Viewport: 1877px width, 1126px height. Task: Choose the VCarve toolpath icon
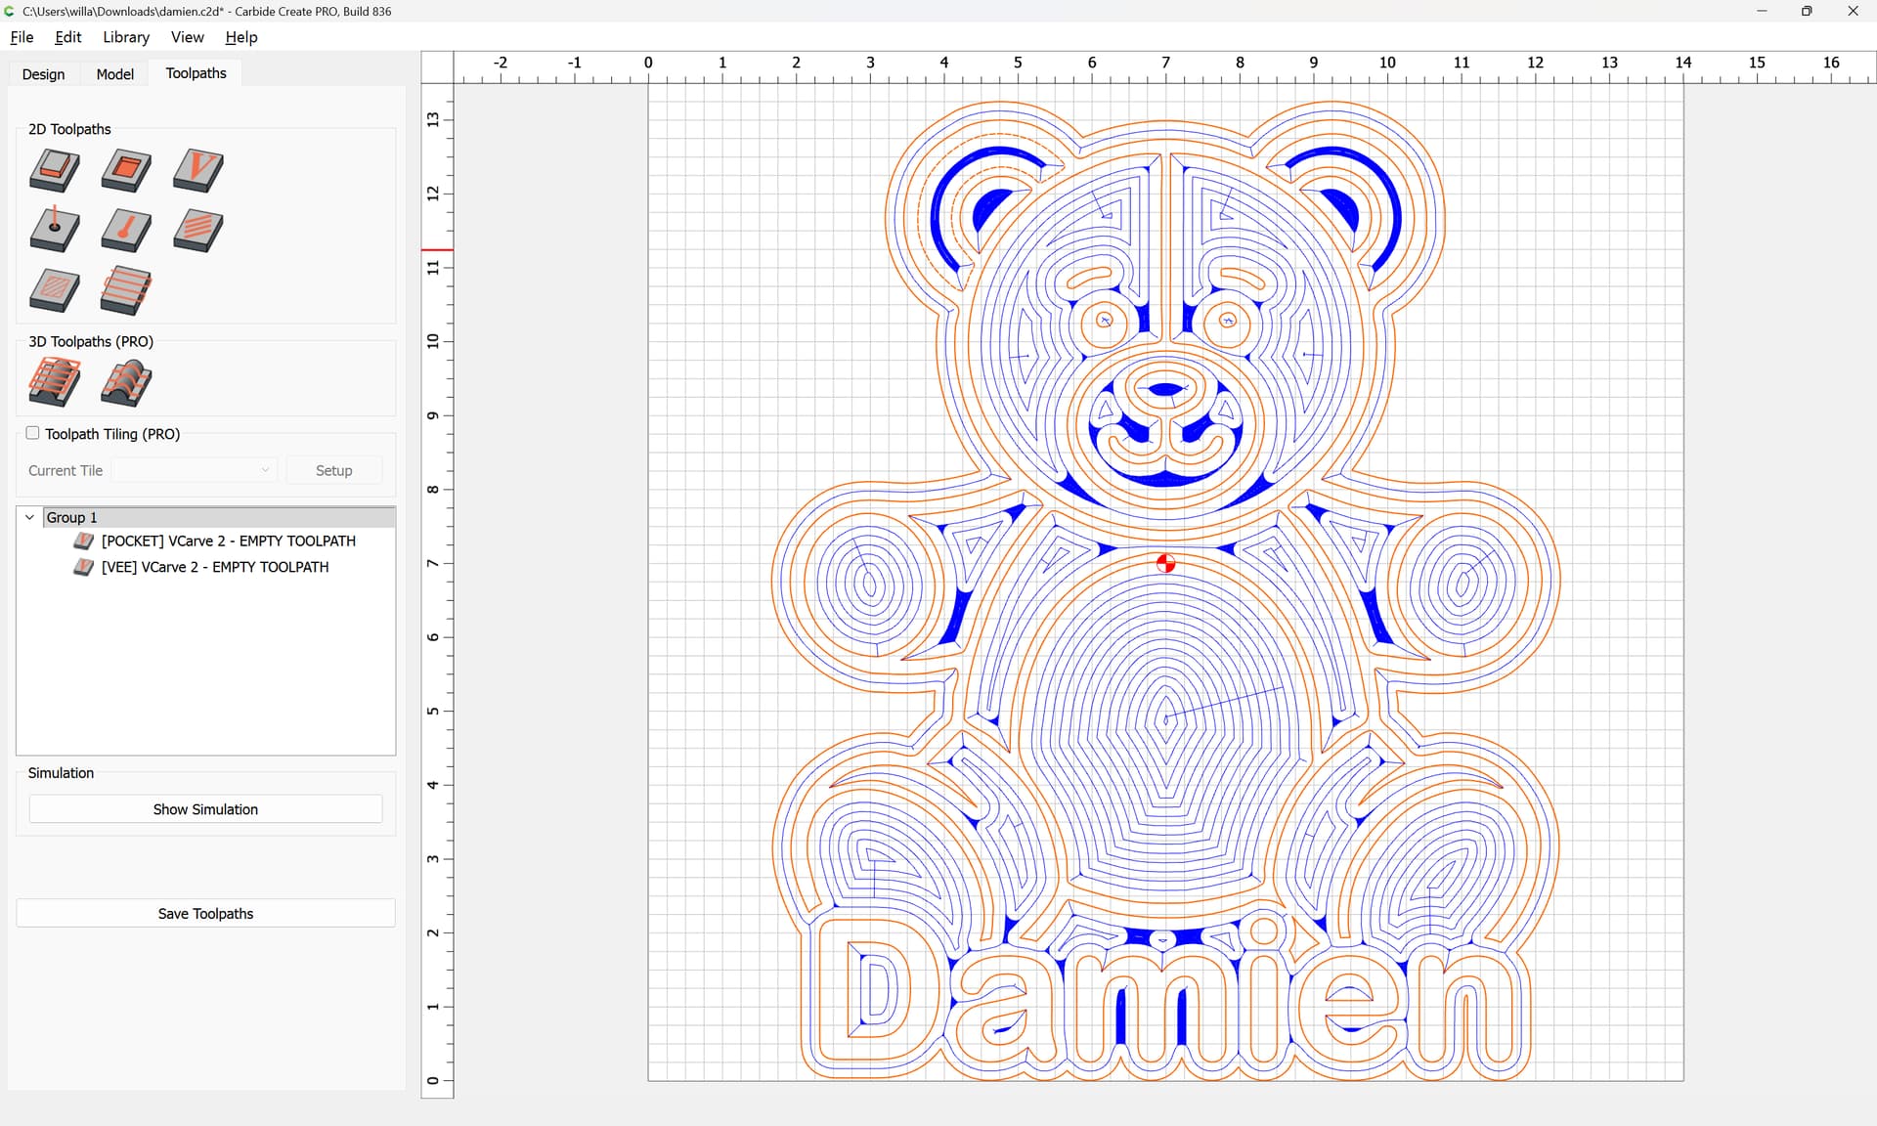pyautogui.click(x=198, y=170)
